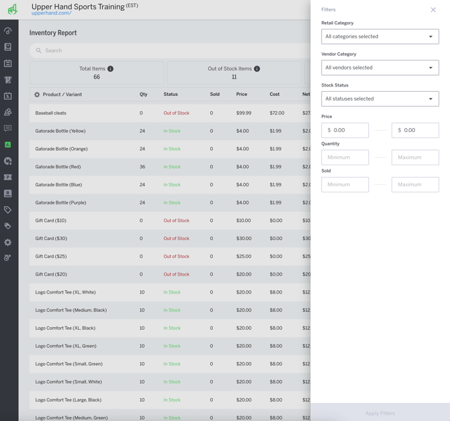Show info for Total Items
This screenshot has width=450, height=421.
[x=111, y=68]
